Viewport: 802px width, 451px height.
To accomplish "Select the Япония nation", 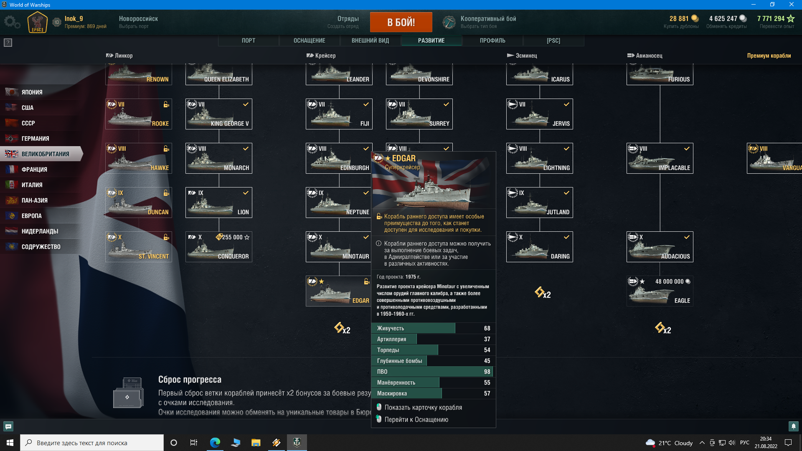I will point(32,92).
